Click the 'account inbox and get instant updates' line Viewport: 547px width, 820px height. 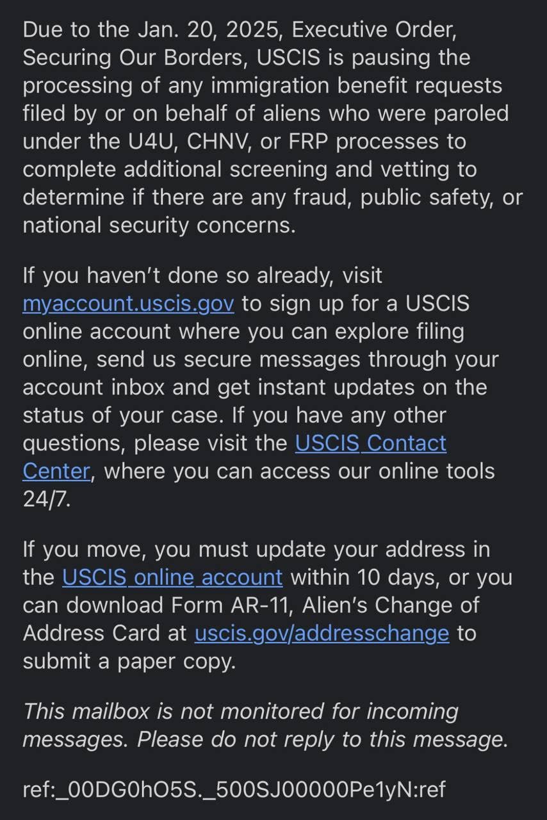click(255, 387)
